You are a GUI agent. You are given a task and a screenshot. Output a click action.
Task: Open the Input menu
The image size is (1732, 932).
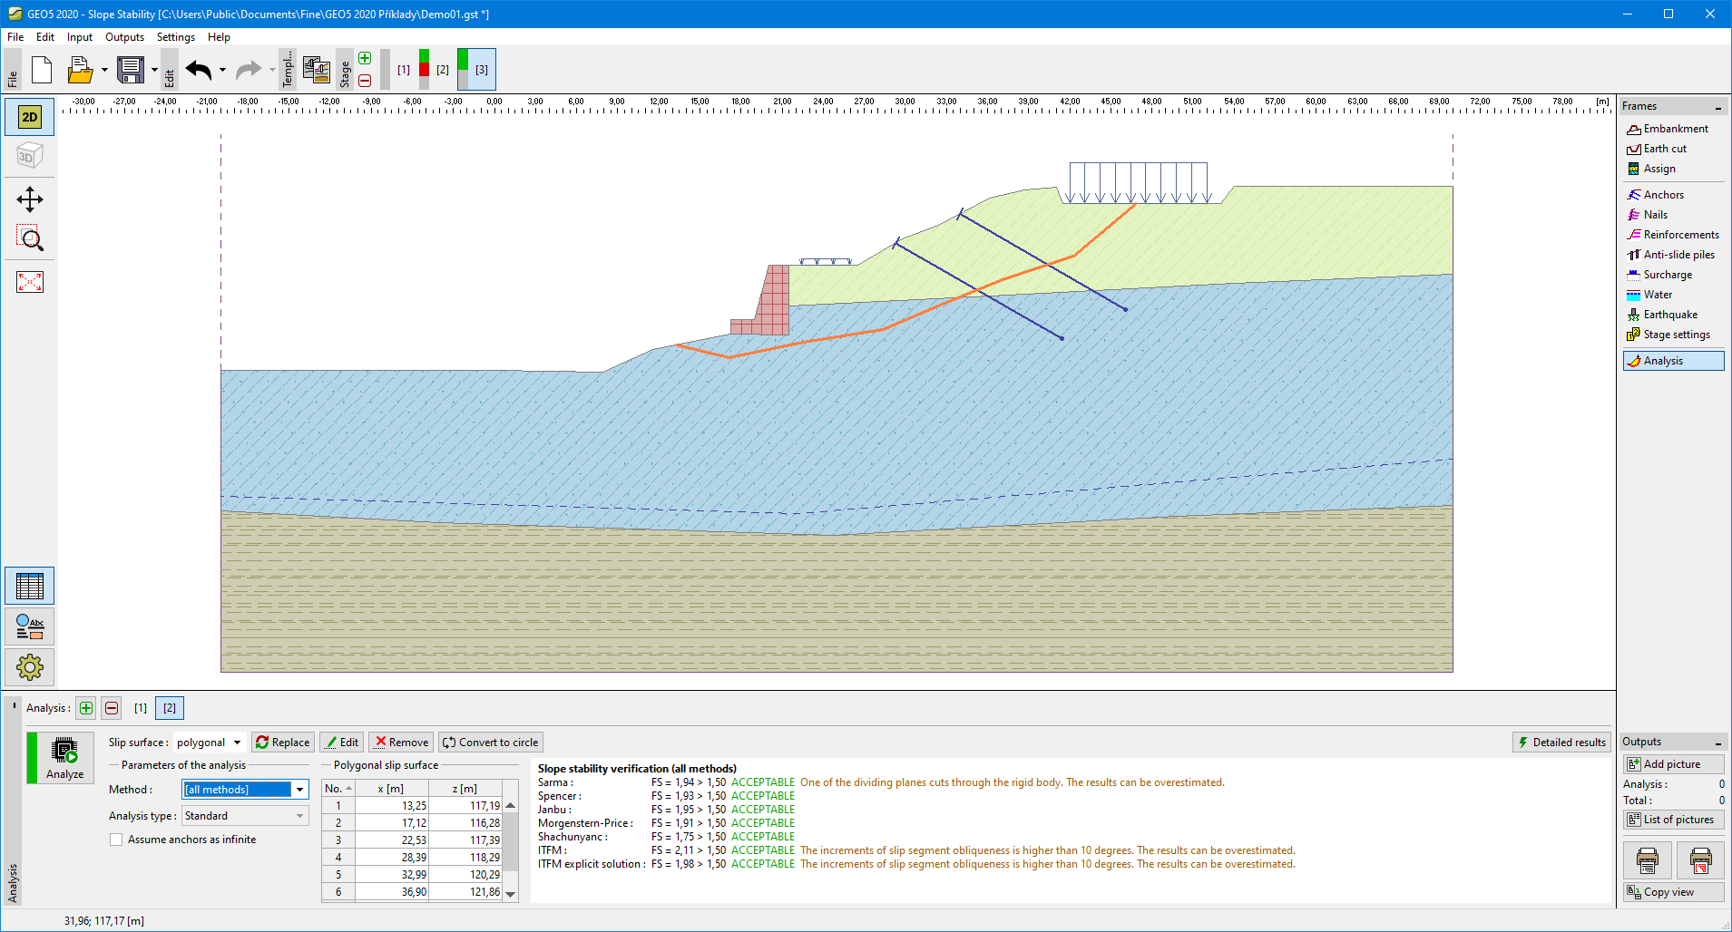tap(80, 37)
